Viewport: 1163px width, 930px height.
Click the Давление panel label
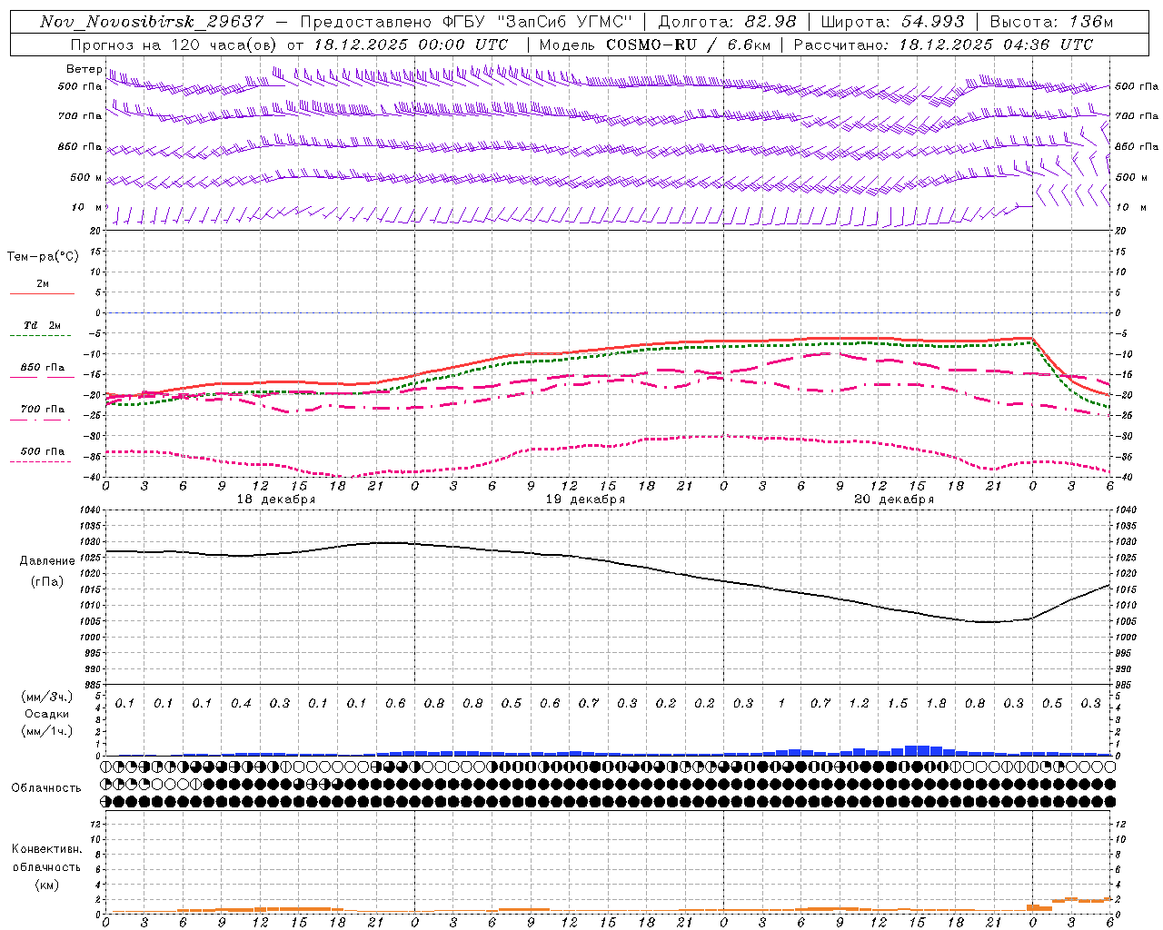click(x=47, y=561)
